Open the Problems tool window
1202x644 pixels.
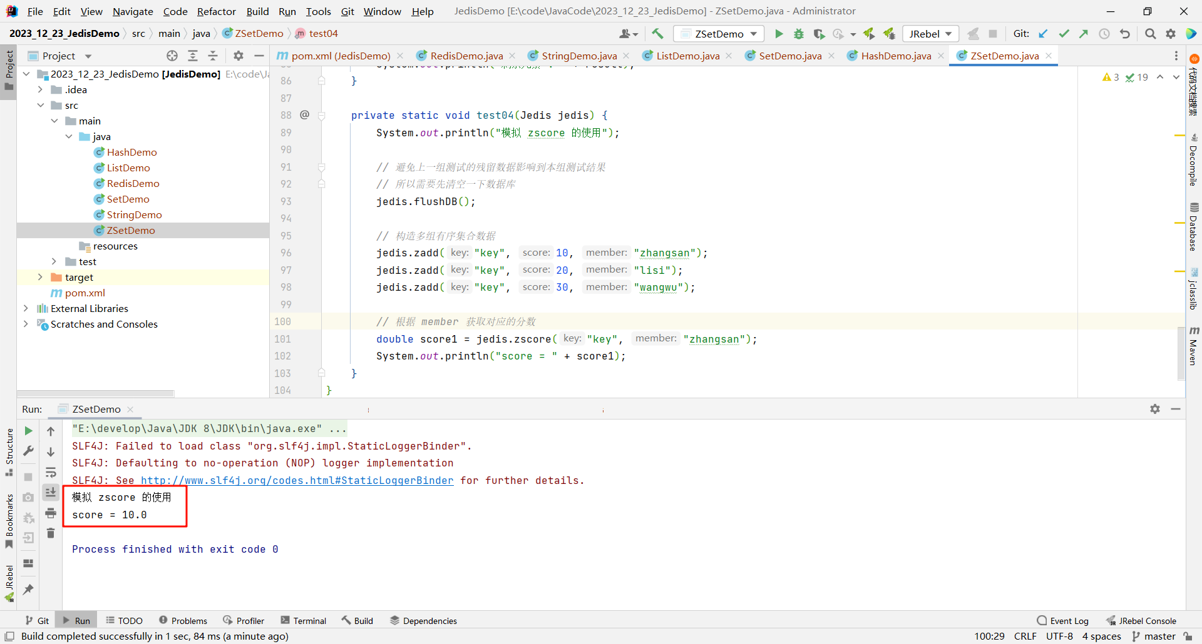pyautogui.click(x=183, y=620)
